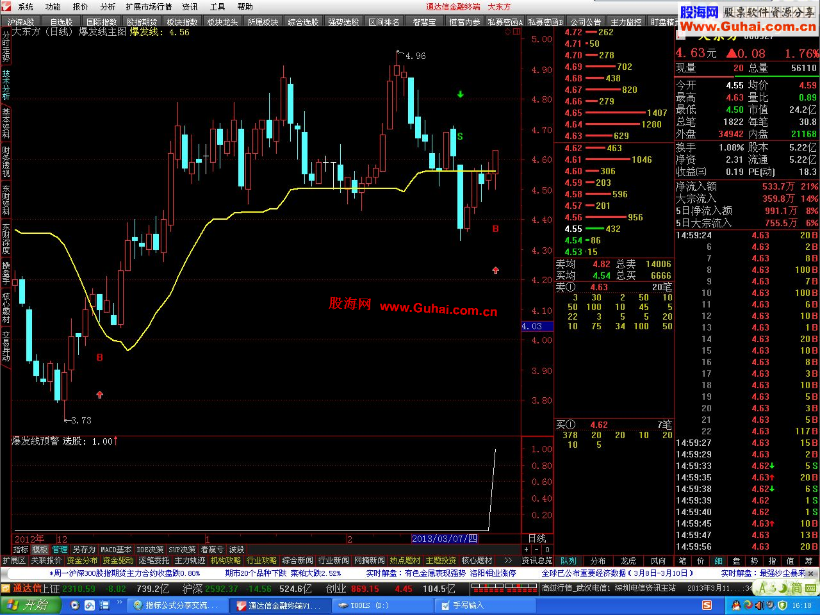The image size is (820, 615).
Task: Open the 主力轨迹 tab
Action: (x=190, y=561)
